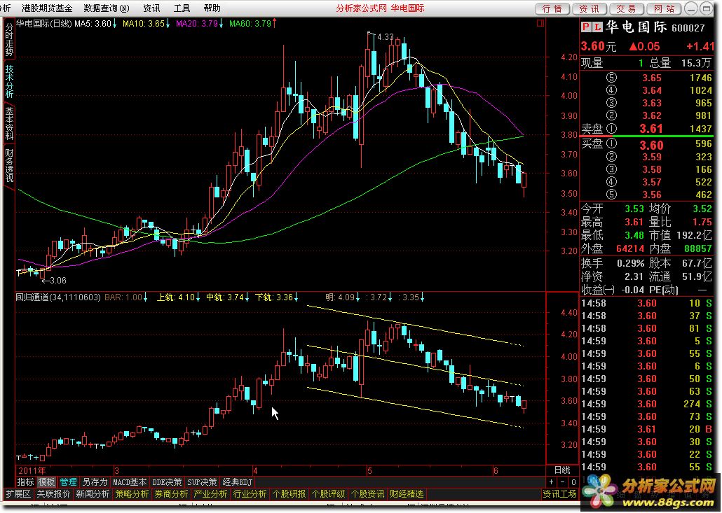This screenshot has width=722, height=513.
Task: Click the 日线 period selector
Action: pos(562,470)
